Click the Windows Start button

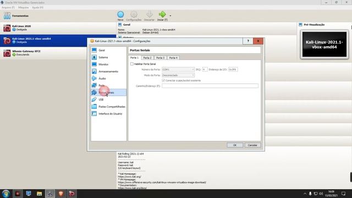[x=6, y=194]
